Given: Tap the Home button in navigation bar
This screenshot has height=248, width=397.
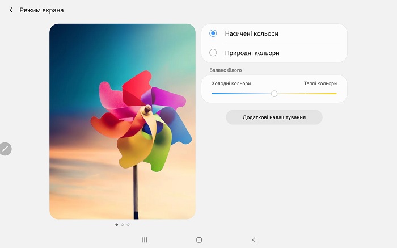Looking at the screenshot, I should (199, 239).
